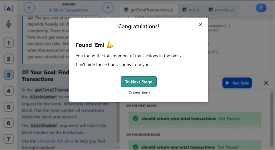Close the Congratulations dialog
275x150 pixels.
tap(201, 24)
